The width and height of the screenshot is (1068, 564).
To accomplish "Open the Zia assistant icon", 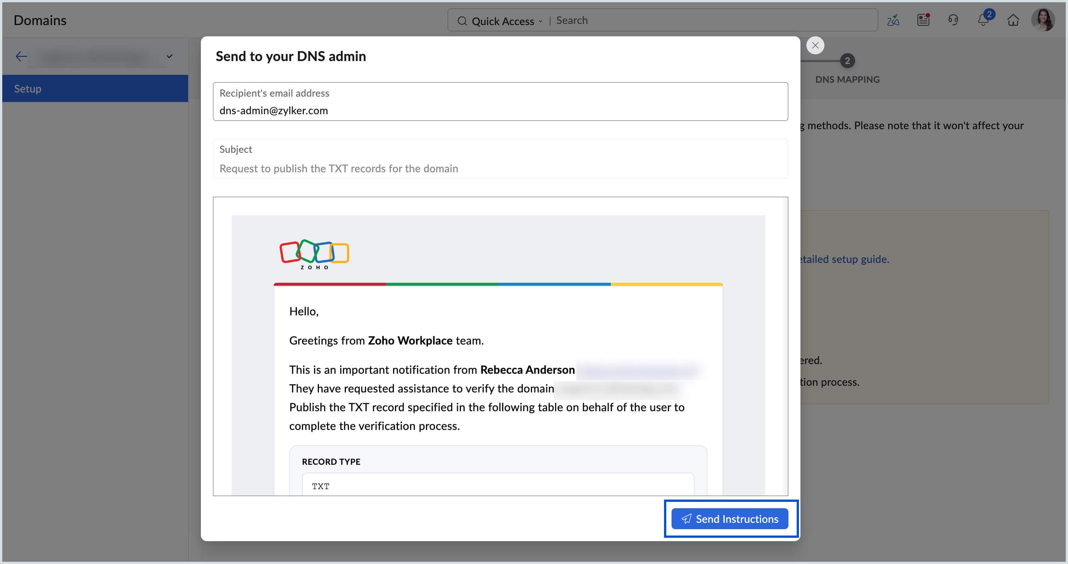I will pyautogui.click(x=893, y=20).
